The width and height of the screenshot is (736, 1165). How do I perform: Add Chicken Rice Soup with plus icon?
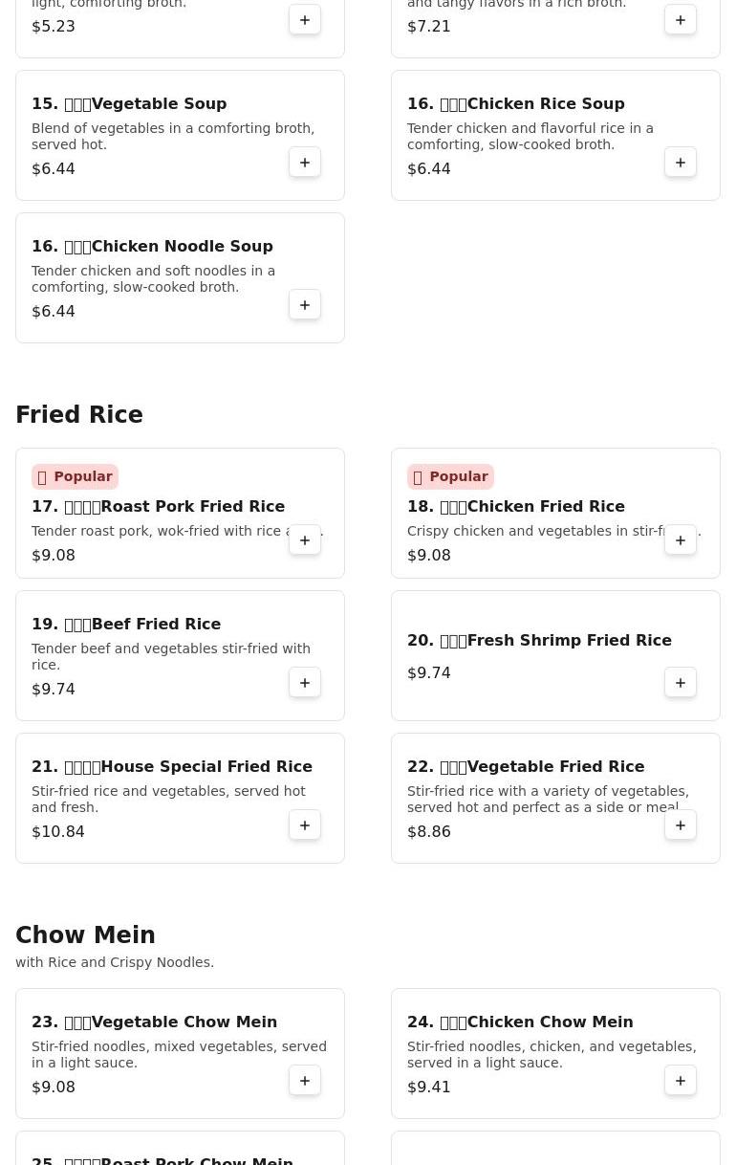[681, 163]
